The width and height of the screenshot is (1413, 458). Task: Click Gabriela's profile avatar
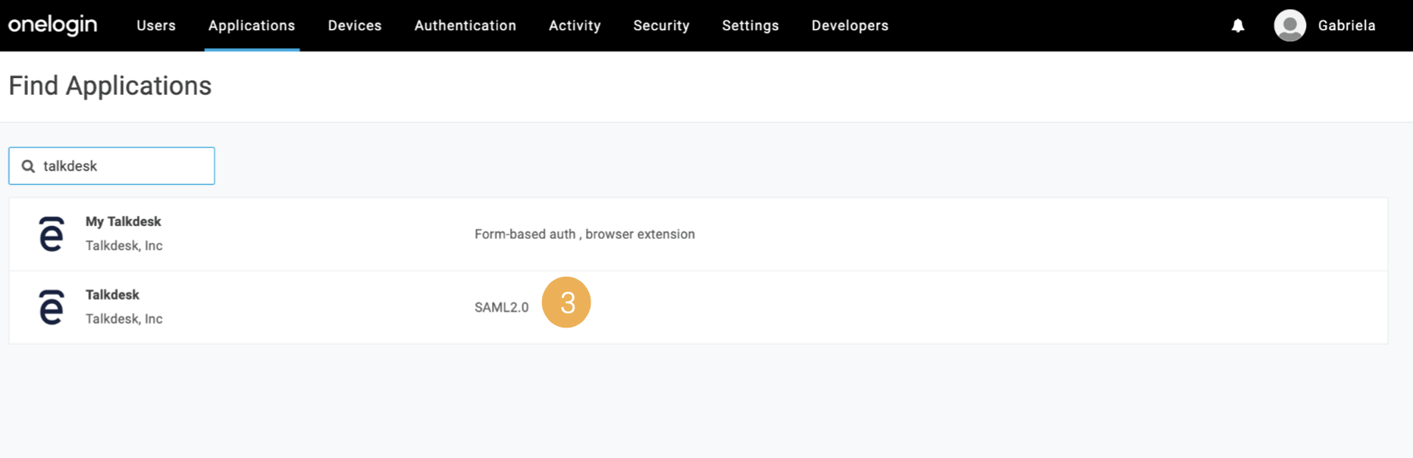1289,26
